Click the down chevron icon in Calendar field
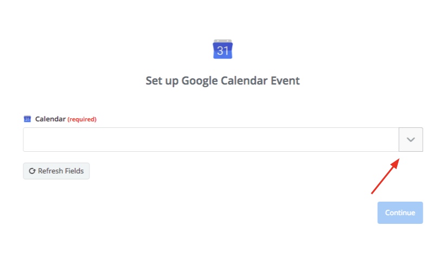This screenshot has height=258, width=445. coord(411,139)
